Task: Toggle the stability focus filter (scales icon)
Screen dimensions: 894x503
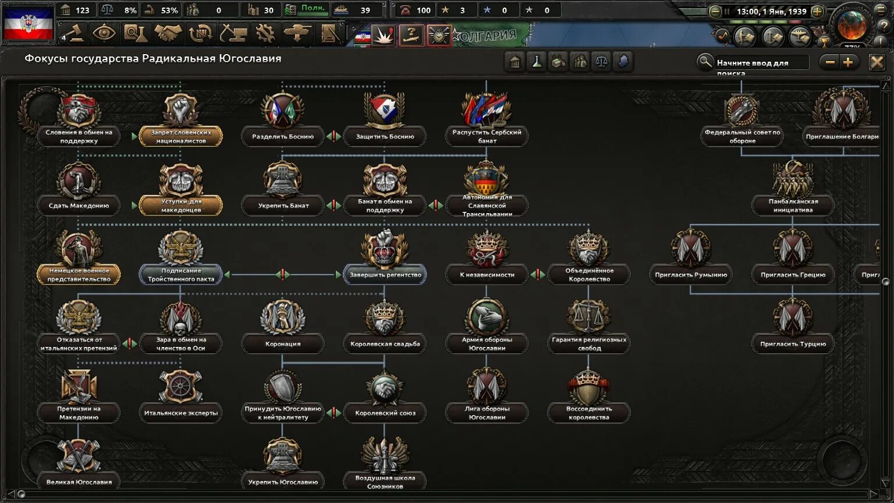Action: (x=601, y=62)
